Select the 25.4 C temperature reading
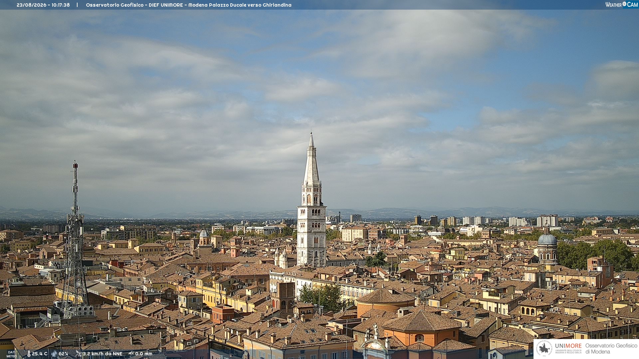The image size is (639, 359). pos(40,354)
